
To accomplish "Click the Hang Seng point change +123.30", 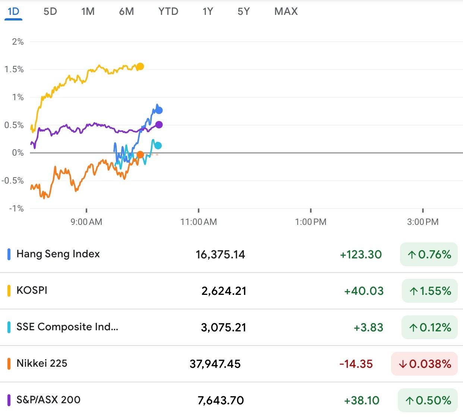I will tap(361, 255).
